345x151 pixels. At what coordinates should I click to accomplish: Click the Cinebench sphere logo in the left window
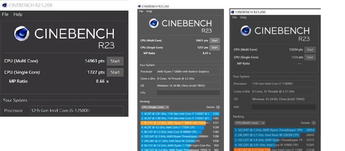pyautogui.click(x=22, y=34)
